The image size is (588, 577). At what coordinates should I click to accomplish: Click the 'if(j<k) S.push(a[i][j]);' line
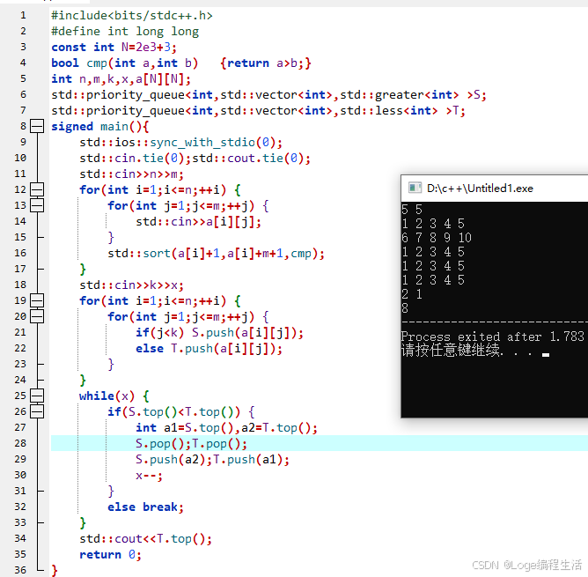coord(219,333)
